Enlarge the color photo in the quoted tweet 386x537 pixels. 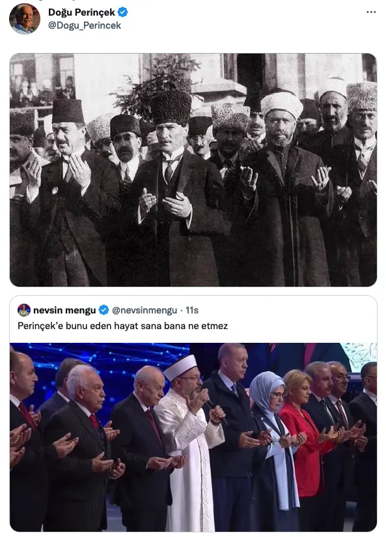[x=193, y=437]
